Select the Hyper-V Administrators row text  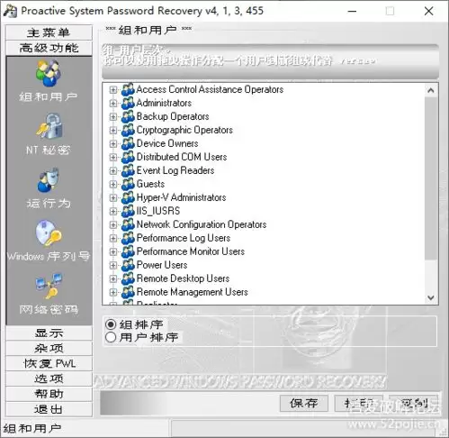coord(182,197)
